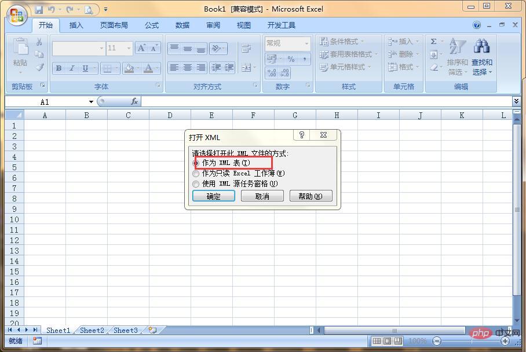Switch to the 开发工具 ribbon tab
This screenshot has width=526, height=352.
[282, 25]
